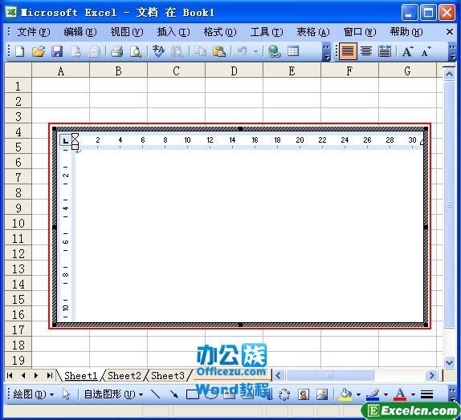Jump to last sheet tab button
The height and width of the screenshot is (420, 461).
click(50, 376)
